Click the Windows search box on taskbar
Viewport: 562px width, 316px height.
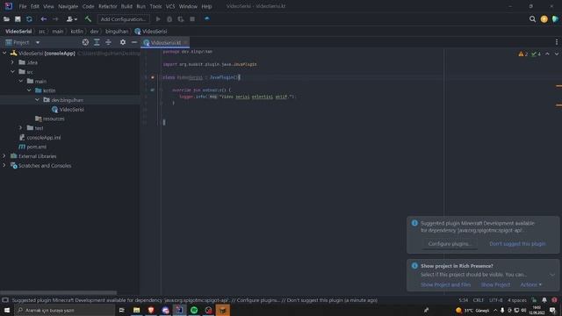(64, 310)
